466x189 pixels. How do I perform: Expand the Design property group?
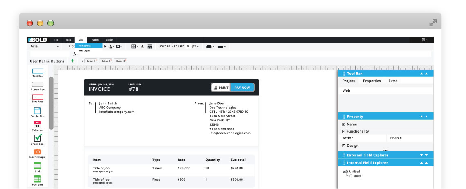coord(343,146)
